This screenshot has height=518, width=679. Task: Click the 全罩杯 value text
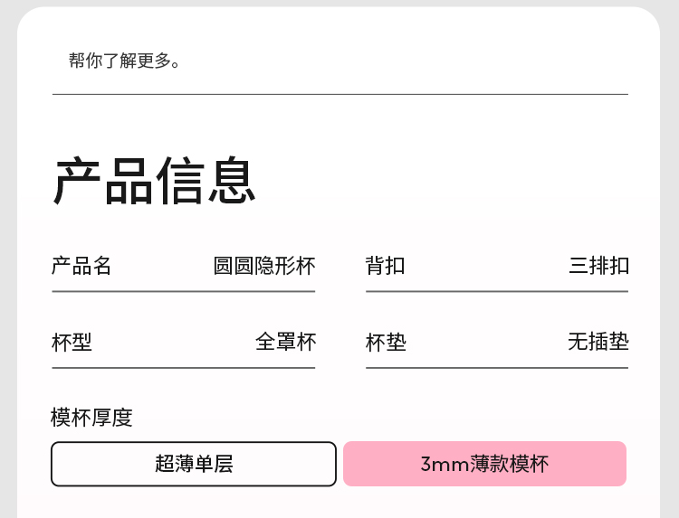(285, 343)
